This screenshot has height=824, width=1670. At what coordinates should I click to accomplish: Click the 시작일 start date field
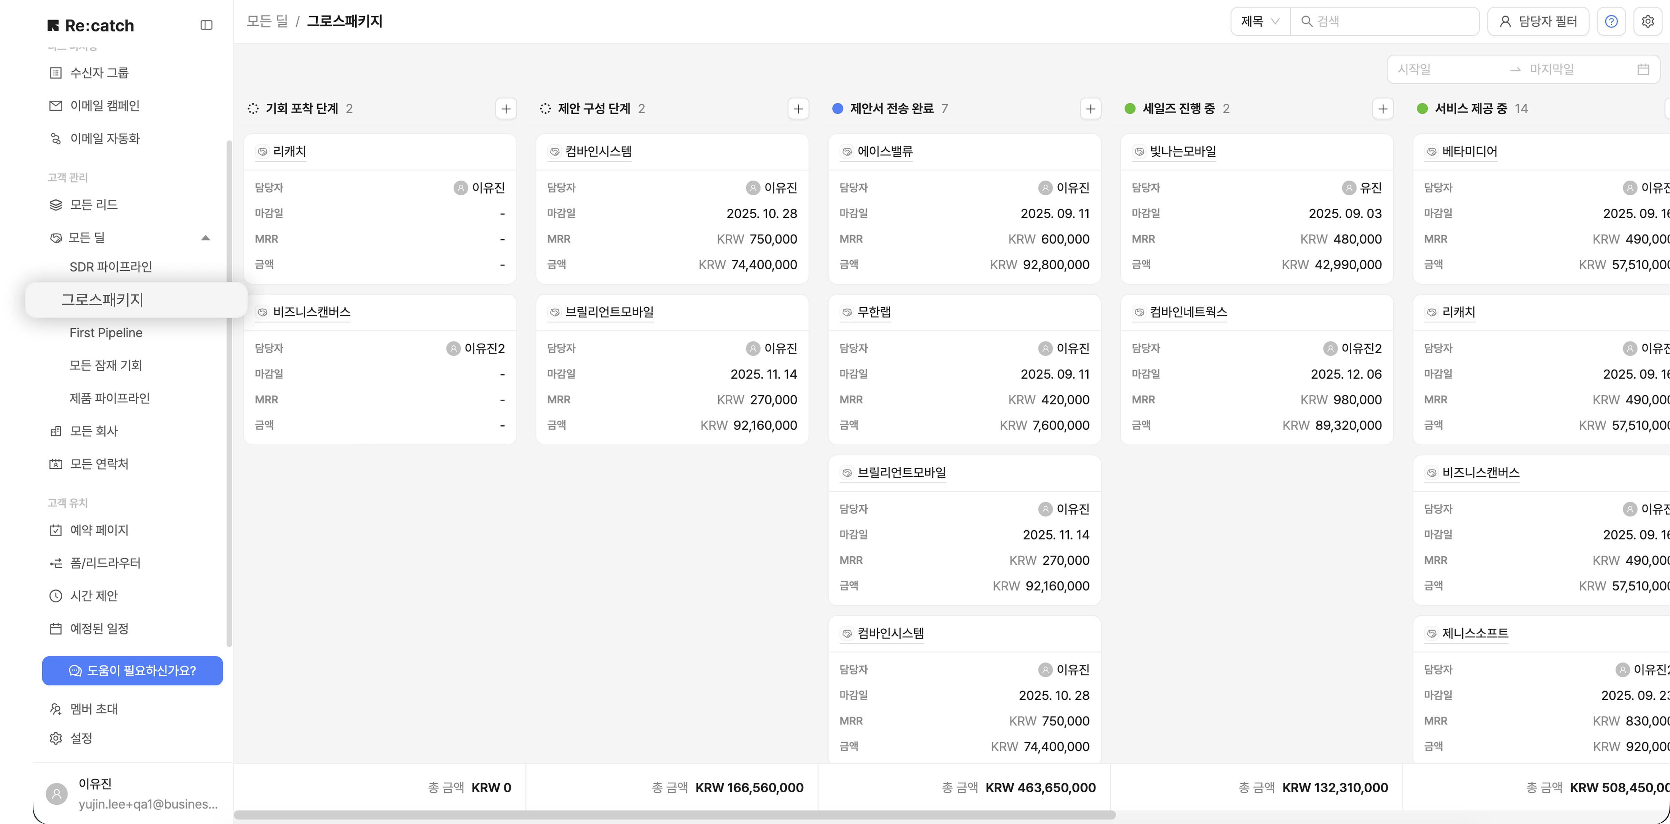[x=1446, y=69]
